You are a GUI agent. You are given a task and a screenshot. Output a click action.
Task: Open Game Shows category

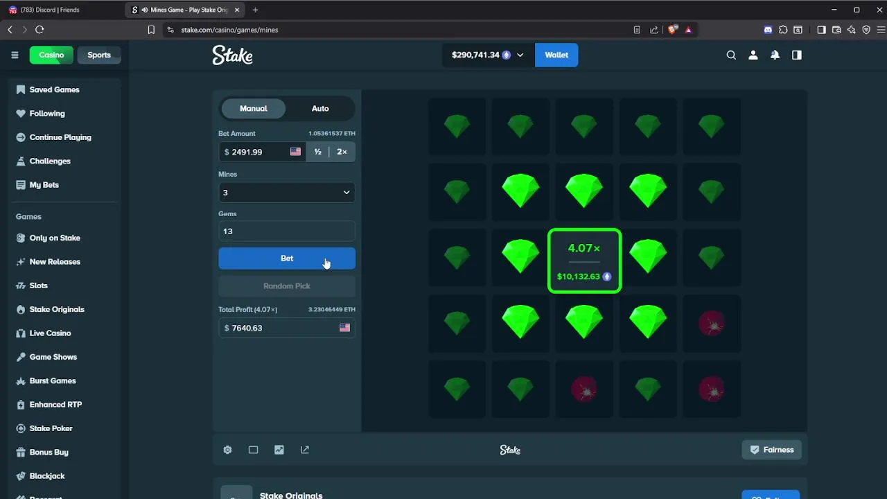pyautogui.click(x=53, y=357)
